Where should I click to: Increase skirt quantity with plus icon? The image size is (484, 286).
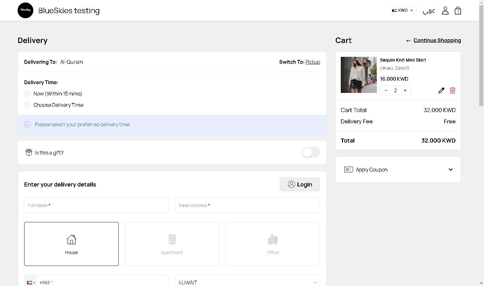[405, 90]
